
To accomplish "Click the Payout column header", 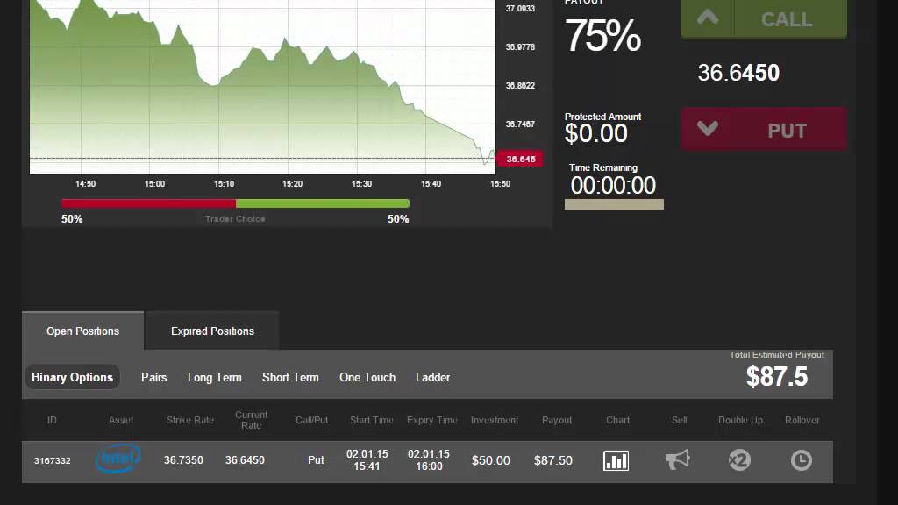I will [x=557, y=420].
